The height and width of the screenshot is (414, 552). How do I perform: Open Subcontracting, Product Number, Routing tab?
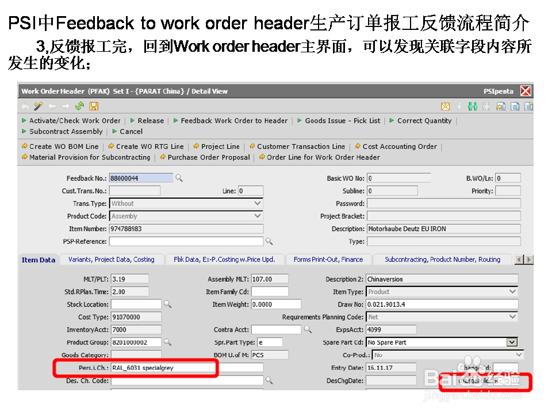pyautogui.click(x=442, y=259)
